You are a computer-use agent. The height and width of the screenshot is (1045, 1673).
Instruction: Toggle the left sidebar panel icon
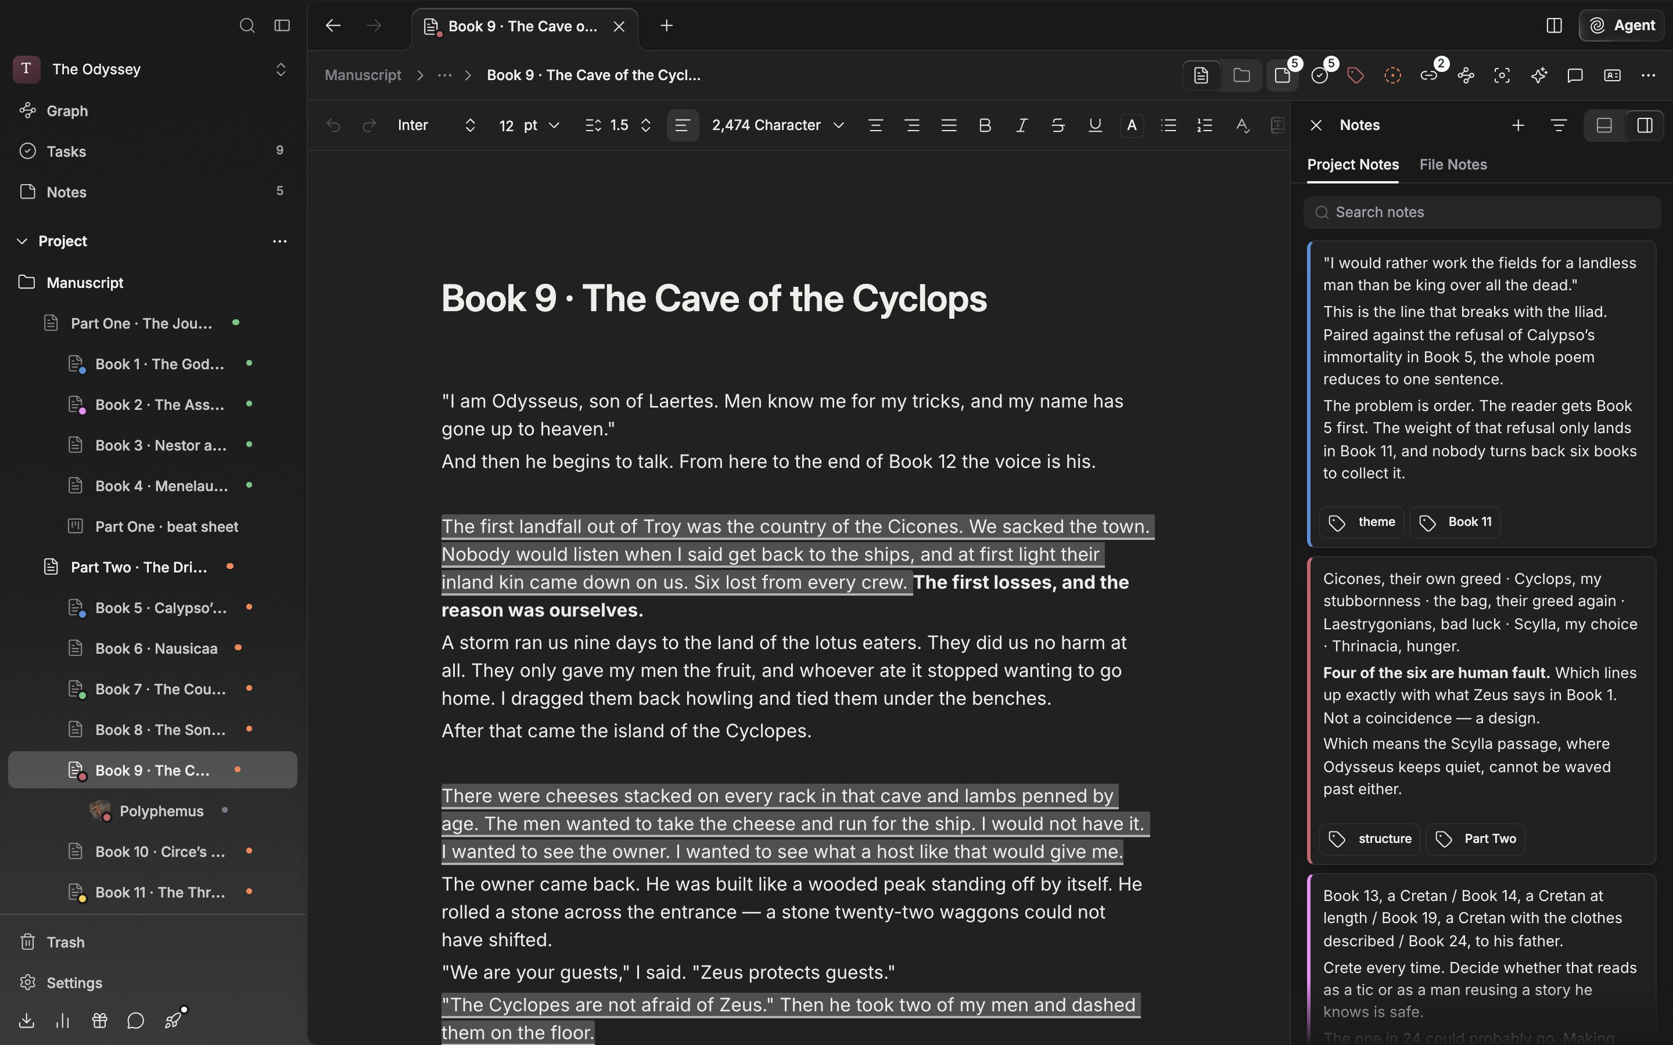(281, 26)
